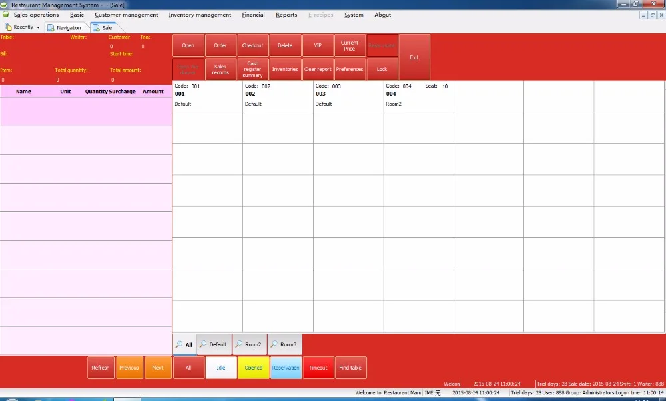The image size is (666, 401).
Task: Open the Customer management menu
Action: tap(126, 15)
